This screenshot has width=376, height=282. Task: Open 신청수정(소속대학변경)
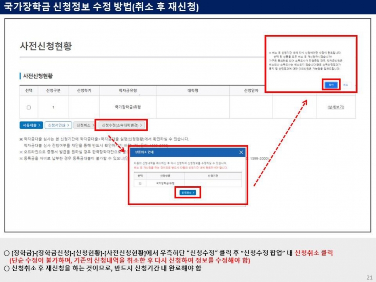(x=122, y=125)
